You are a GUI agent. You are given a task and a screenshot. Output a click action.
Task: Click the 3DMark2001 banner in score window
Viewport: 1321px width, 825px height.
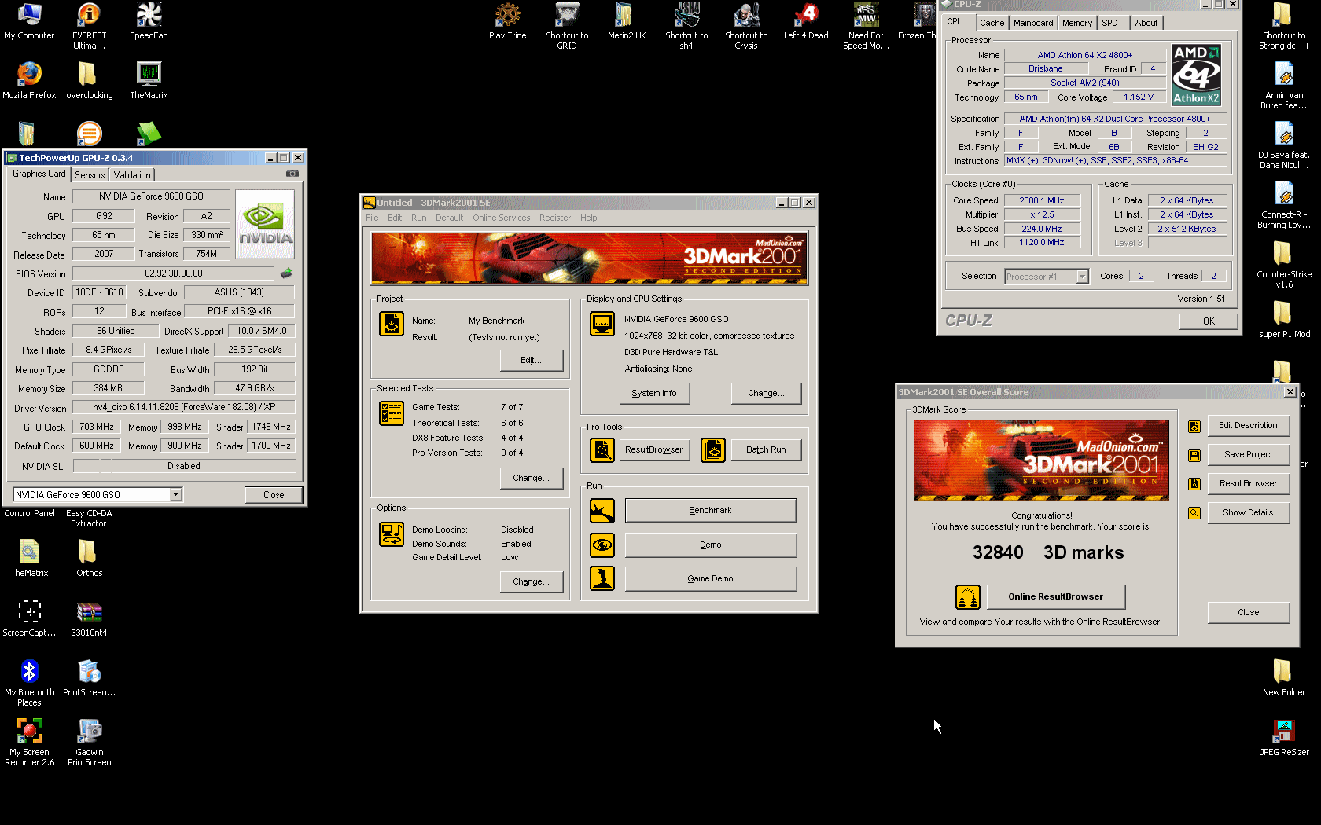click(x=1041, y=460)
